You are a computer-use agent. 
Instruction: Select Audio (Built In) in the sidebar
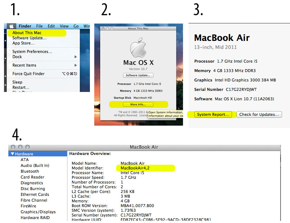(35, 165)
